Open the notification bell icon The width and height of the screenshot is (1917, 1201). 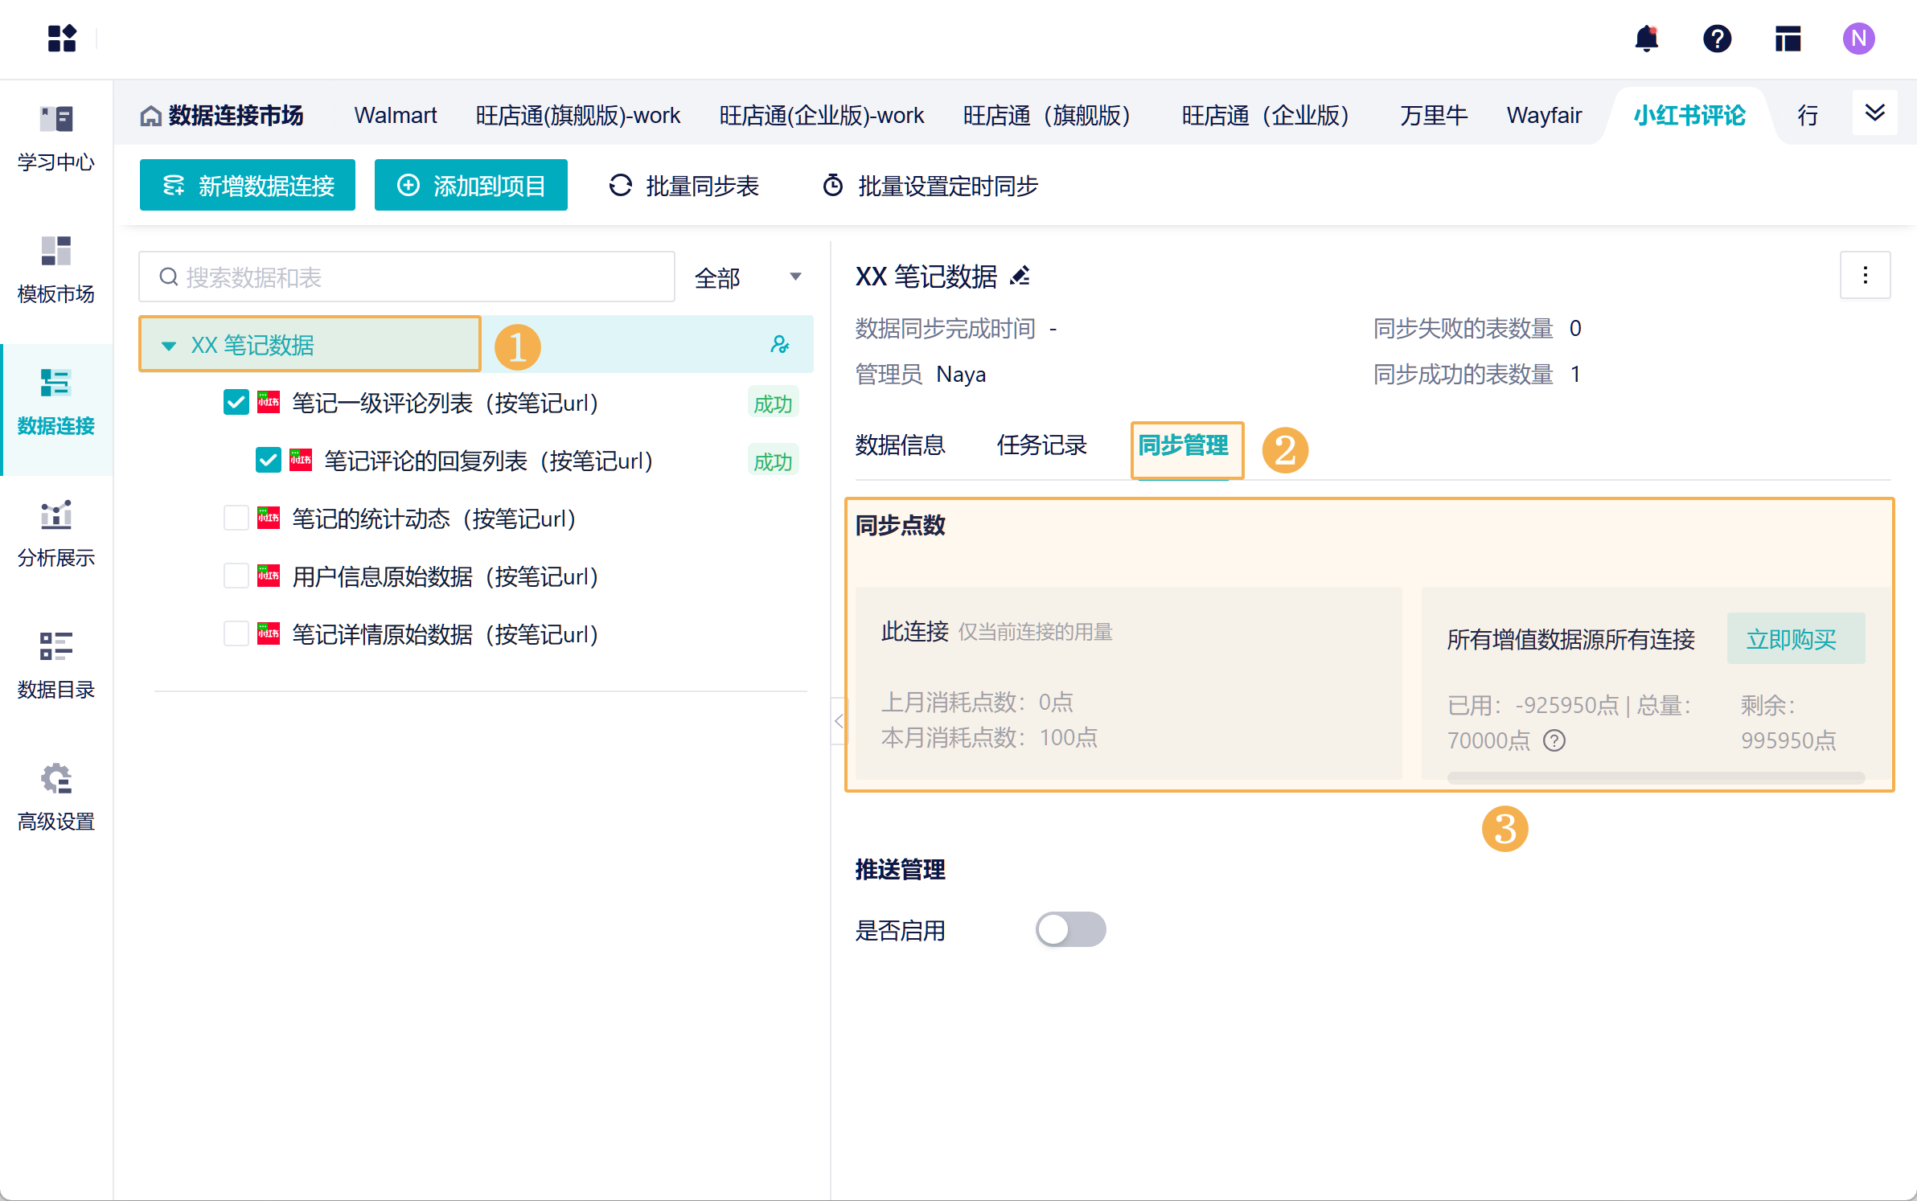(1646, 39)
